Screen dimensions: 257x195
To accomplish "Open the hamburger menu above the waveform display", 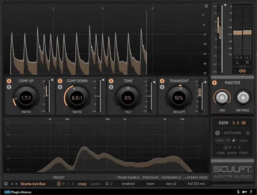I will coord(206,6).
